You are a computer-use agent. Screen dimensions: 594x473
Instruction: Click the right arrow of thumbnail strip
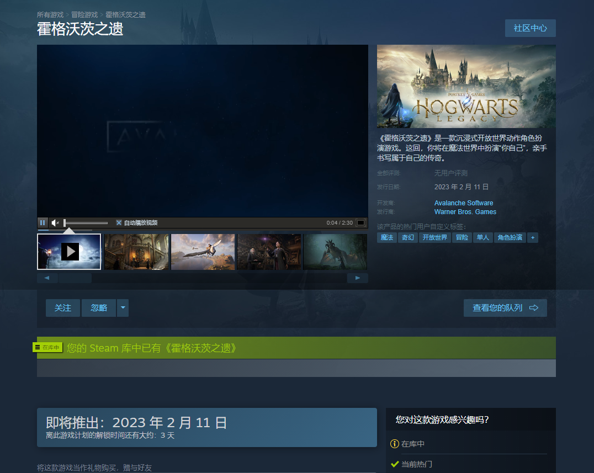point(357,278)
